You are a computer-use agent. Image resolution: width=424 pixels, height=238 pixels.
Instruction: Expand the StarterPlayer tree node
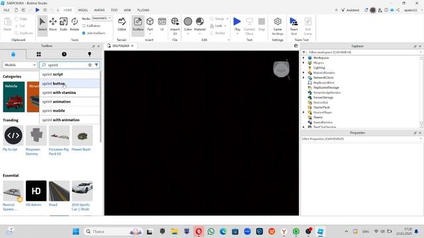(303, 112)
